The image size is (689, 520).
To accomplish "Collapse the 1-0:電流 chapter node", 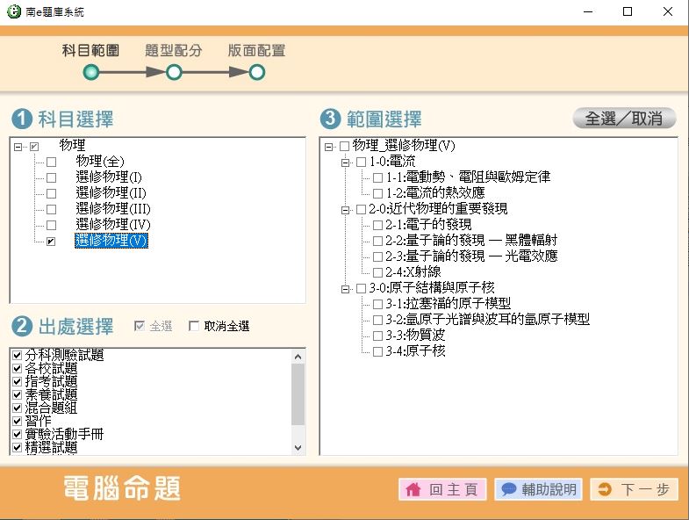I will (346, 162).
